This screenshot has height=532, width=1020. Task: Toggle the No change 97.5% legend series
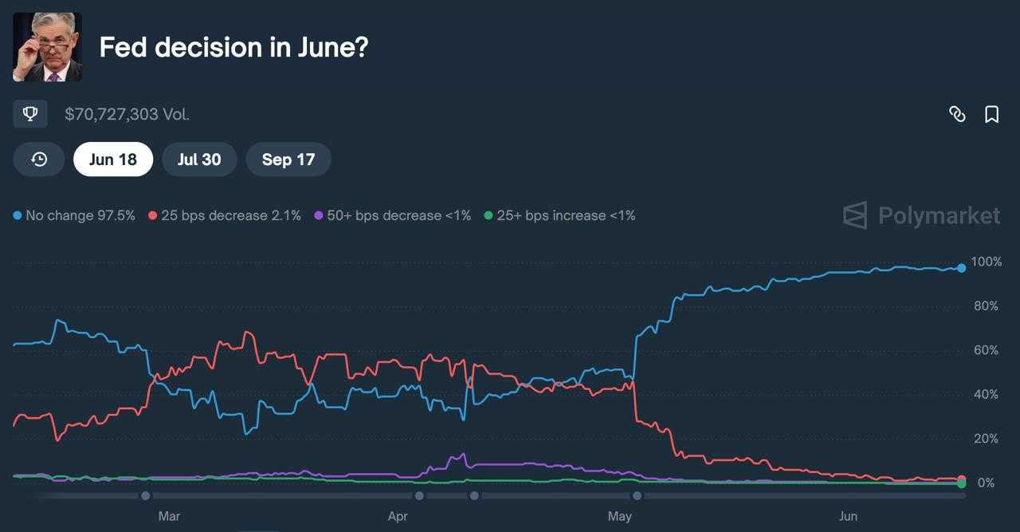[x=74, y=215]
